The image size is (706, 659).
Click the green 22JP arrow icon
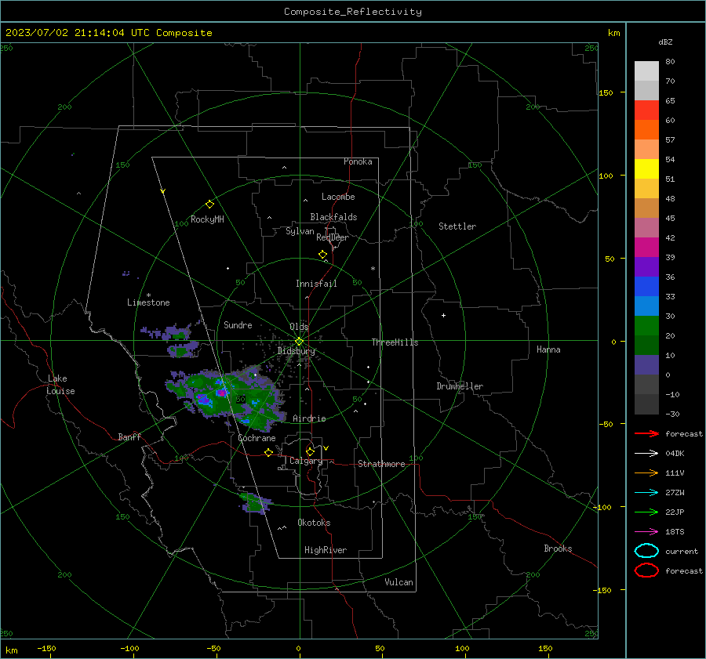(646, 512)
